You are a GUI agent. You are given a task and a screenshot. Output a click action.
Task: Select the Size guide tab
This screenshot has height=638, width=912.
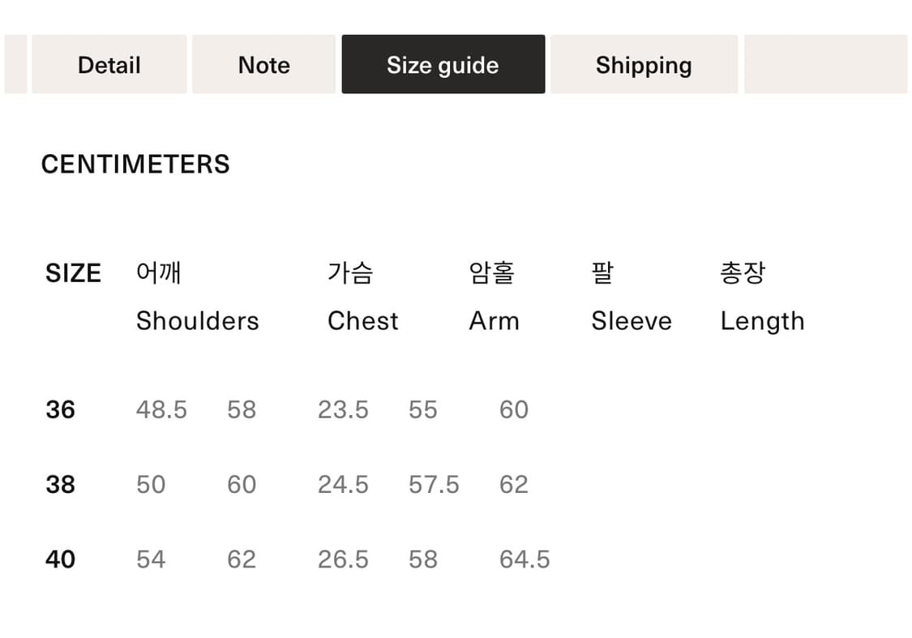click(x=443, y=65)
